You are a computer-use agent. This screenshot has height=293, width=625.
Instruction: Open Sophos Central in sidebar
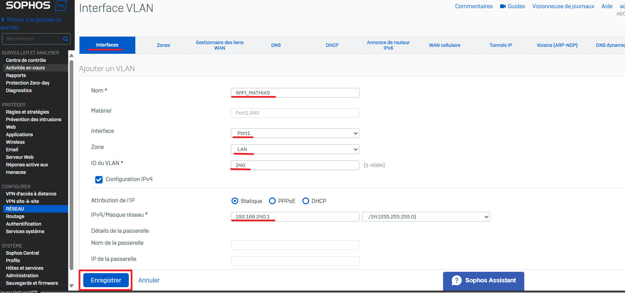coord(23,253)
